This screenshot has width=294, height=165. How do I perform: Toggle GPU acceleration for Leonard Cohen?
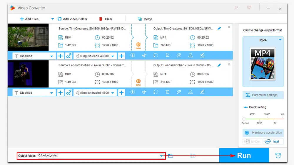tap(138, 82)
